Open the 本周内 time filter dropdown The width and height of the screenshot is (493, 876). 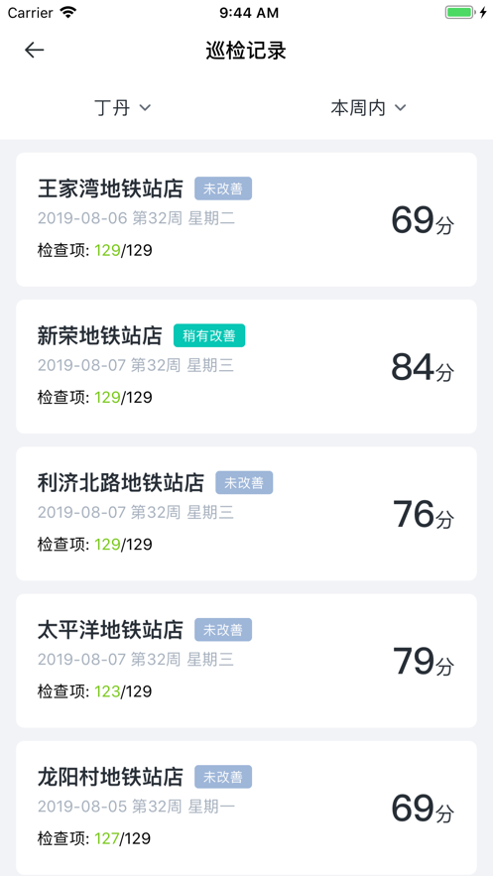point(368,108)
